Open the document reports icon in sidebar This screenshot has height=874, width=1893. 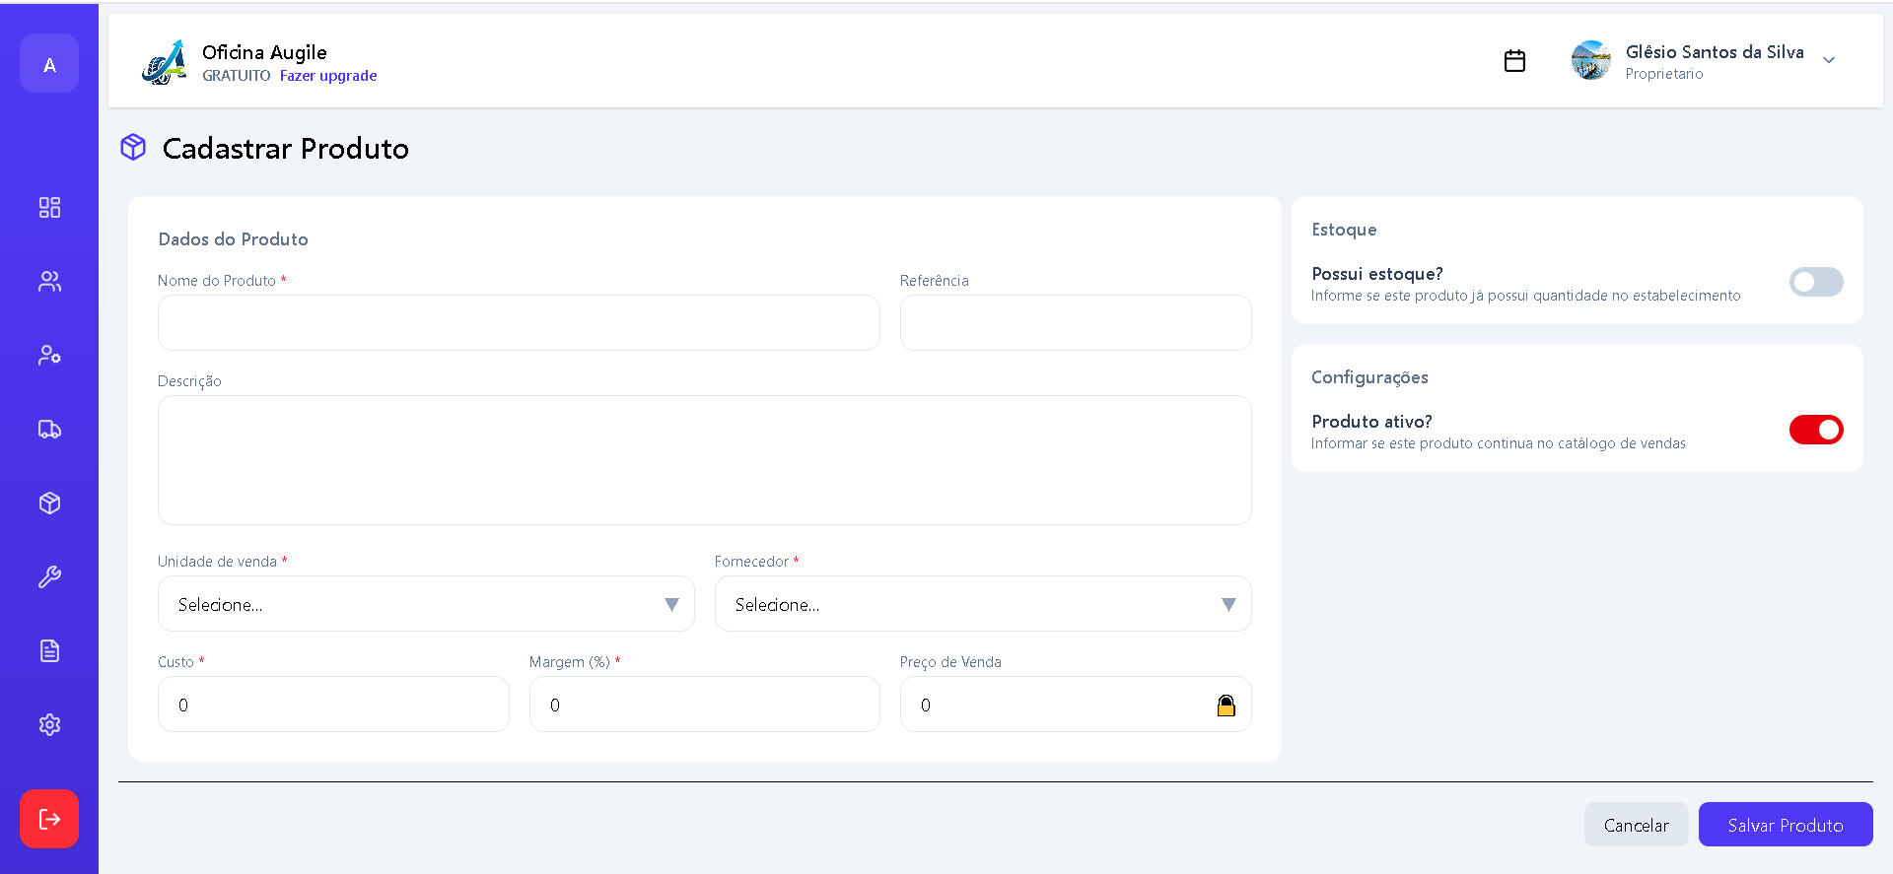tap(49, 650)
